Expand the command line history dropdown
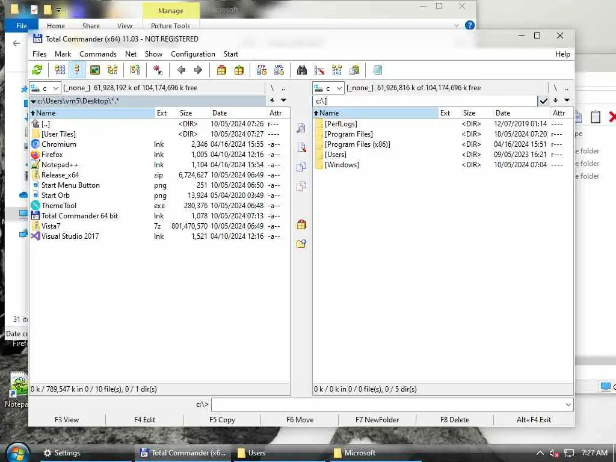Screen dimensions: 616x462 coord(568,405)
